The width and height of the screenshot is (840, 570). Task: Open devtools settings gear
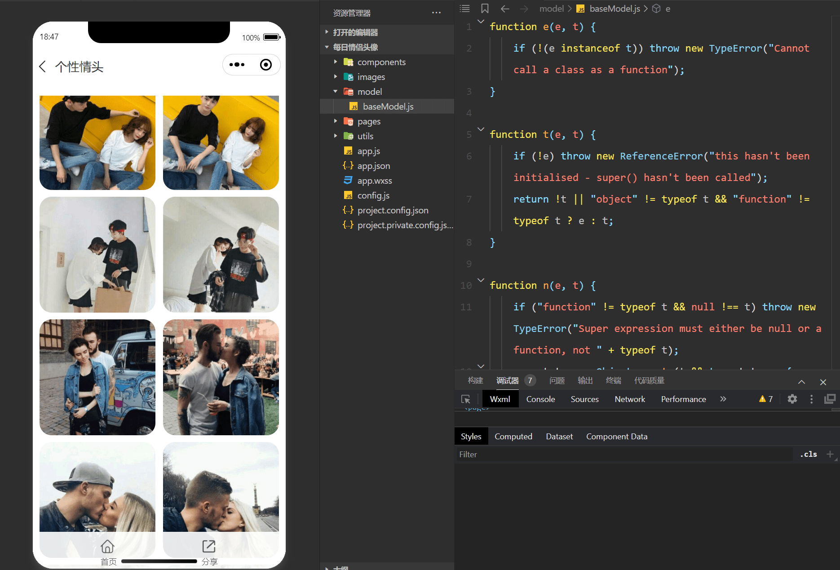[x=792, y=399]
